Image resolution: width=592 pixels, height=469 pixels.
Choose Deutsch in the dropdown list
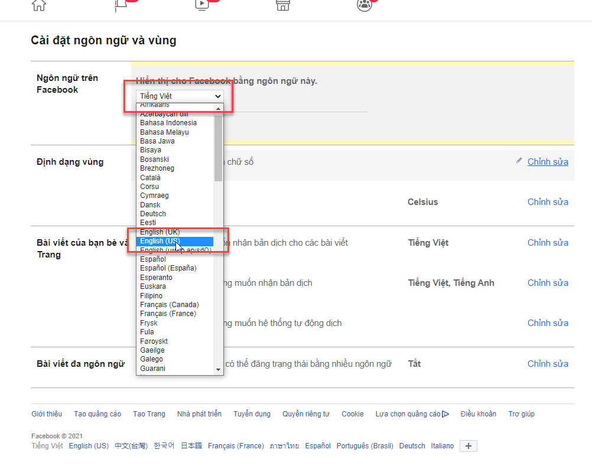[153, 214]
